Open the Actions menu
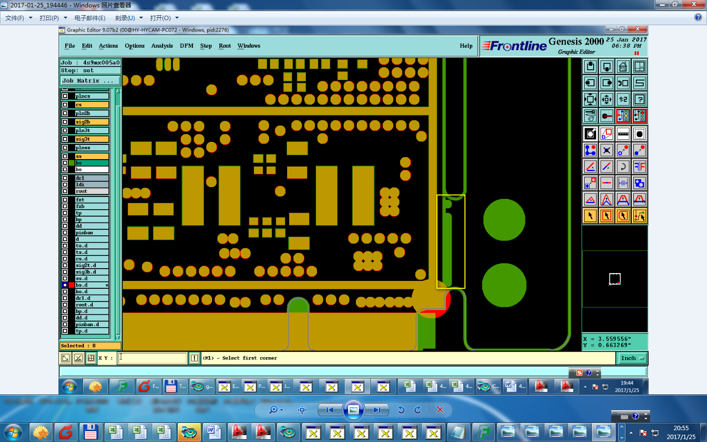The width and height of the screenshot is (707, 442). click(x=108, y=46)
